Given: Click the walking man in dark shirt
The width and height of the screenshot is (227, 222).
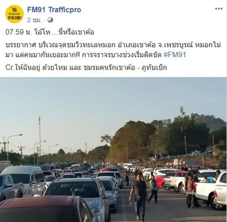Looking at the screenshot, I should pos(139,196).
